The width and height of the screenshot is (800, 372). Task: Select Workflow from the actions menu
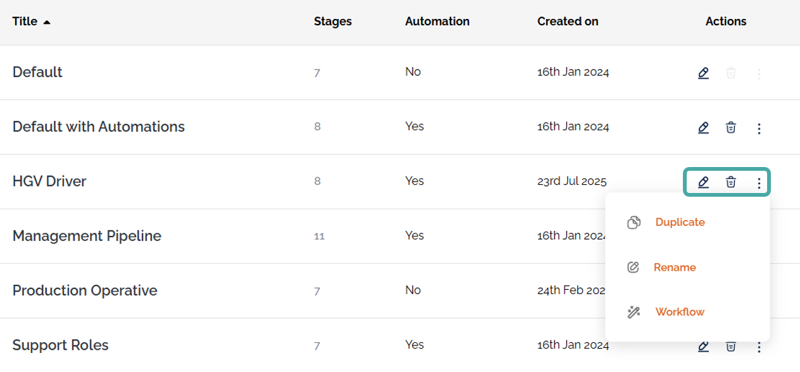coord(680,312)
